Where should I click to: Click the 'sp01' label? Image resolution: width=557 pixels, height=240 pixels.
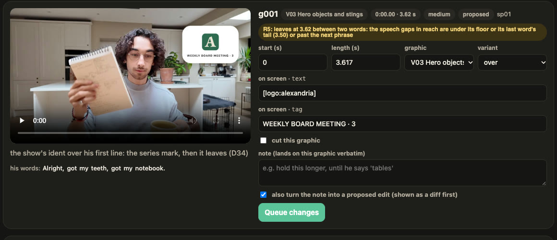504,14
